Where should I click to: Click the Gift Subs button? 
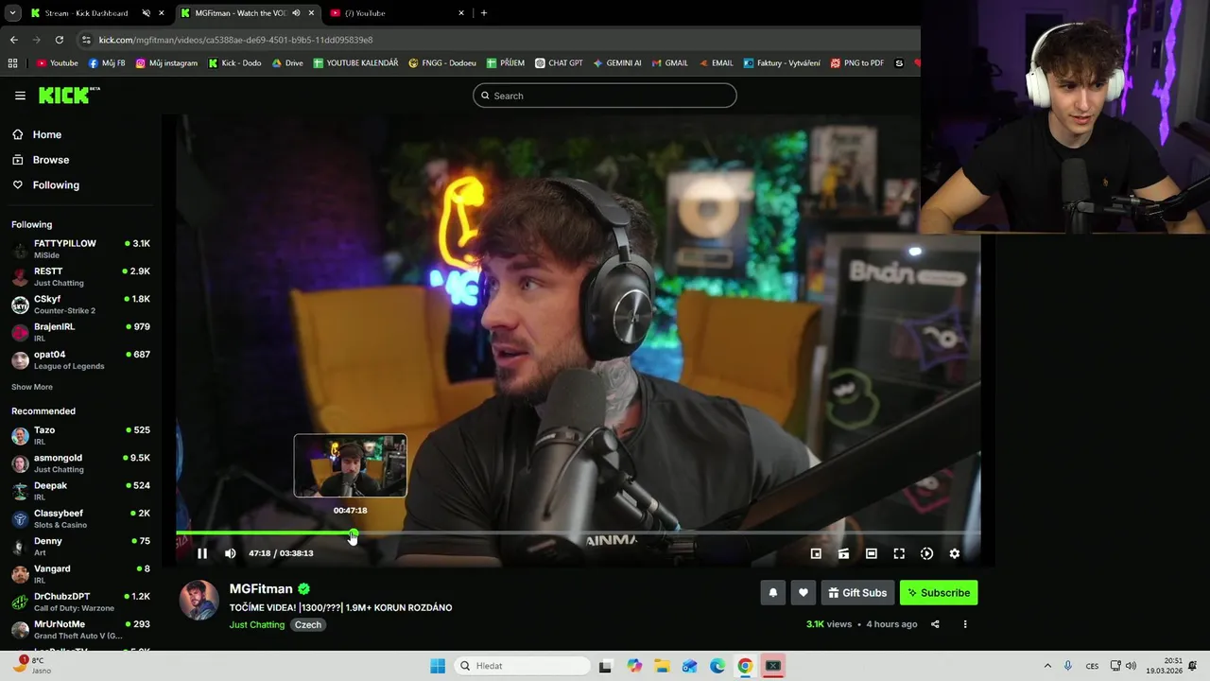click(857, 593)
